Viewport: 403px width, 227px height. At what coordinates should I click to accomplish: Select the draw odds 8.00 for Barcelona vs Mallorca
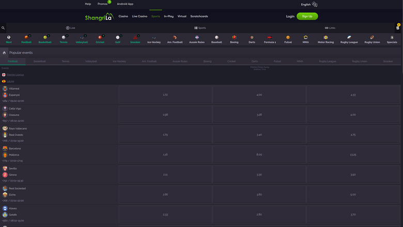259,155
